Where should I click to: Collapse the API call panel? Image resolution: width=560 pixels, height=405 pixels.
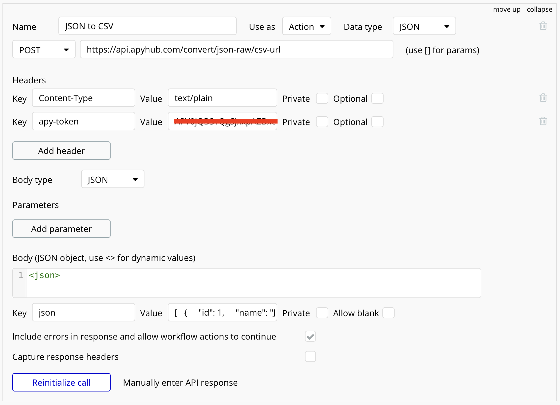[539, 10]
